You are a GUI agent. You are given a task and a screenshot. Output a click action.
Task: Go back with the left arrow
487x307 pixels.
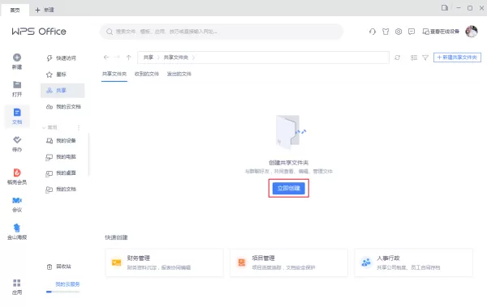coord(106,57)
